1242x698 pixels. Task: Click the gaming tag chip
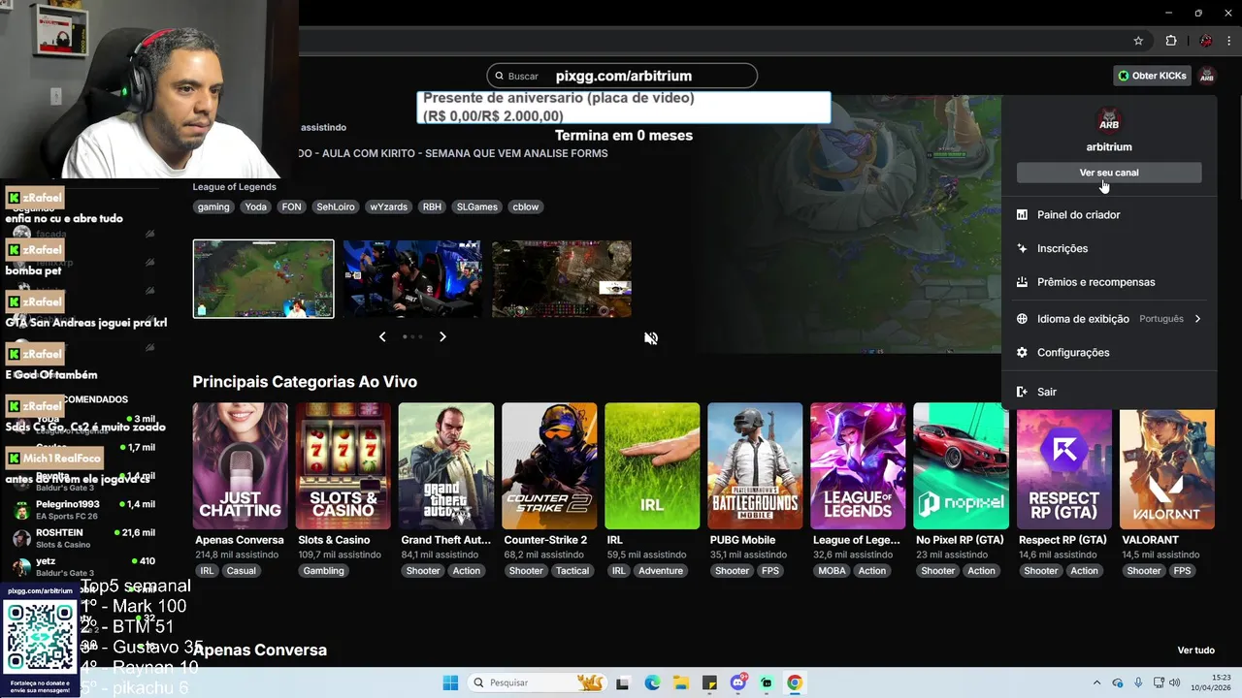pos(213,206)
